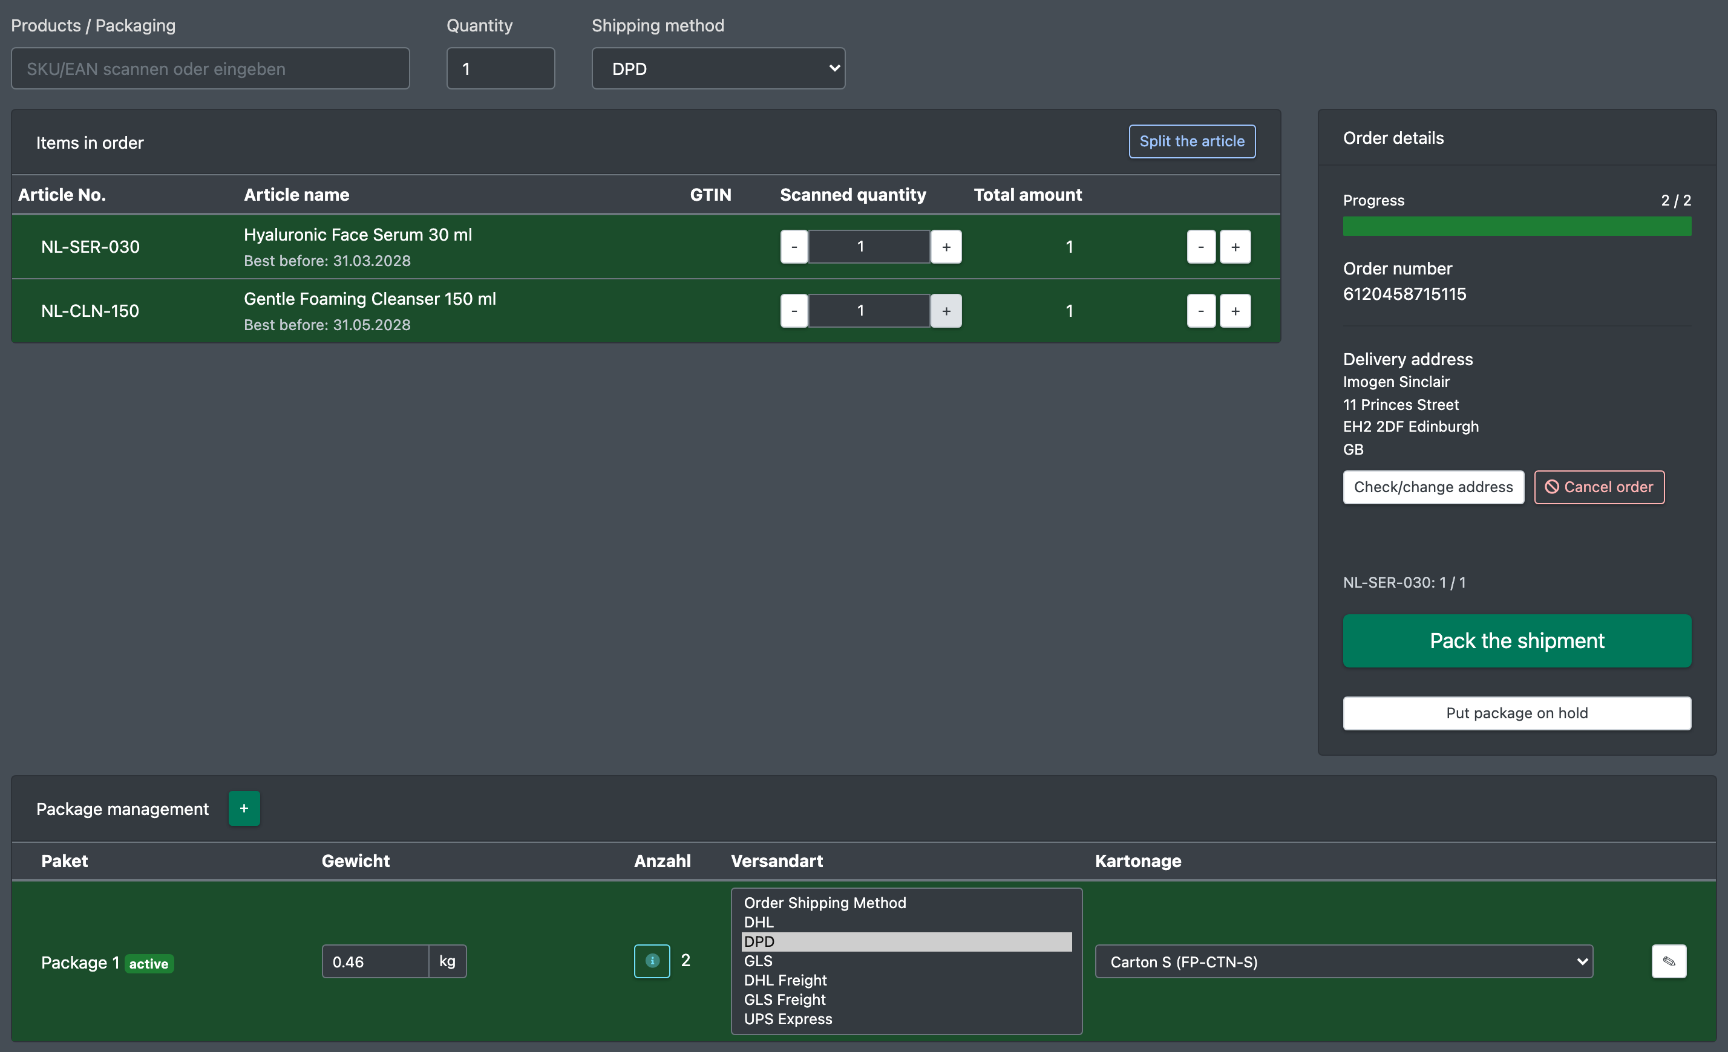Click the total amount minus for Gentle Foaming Cleanser
This screenshot has width=1728, height=1052.
[1200, 311]
